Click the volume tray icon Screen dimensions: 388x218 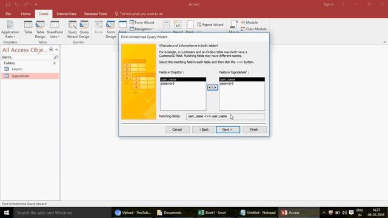(344, 213)
